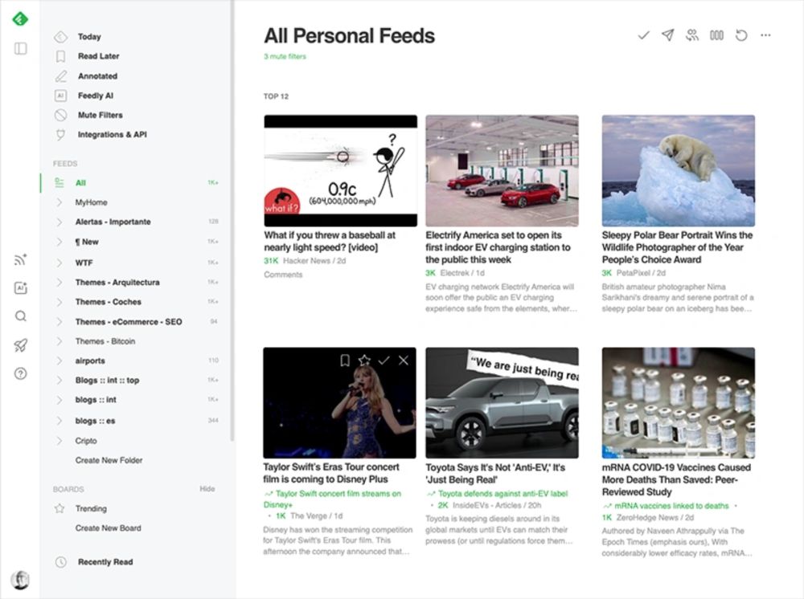Open the team sharing people icon
Image resolution: width=804 pixels, height=599 pixels.
click(692, 35)
